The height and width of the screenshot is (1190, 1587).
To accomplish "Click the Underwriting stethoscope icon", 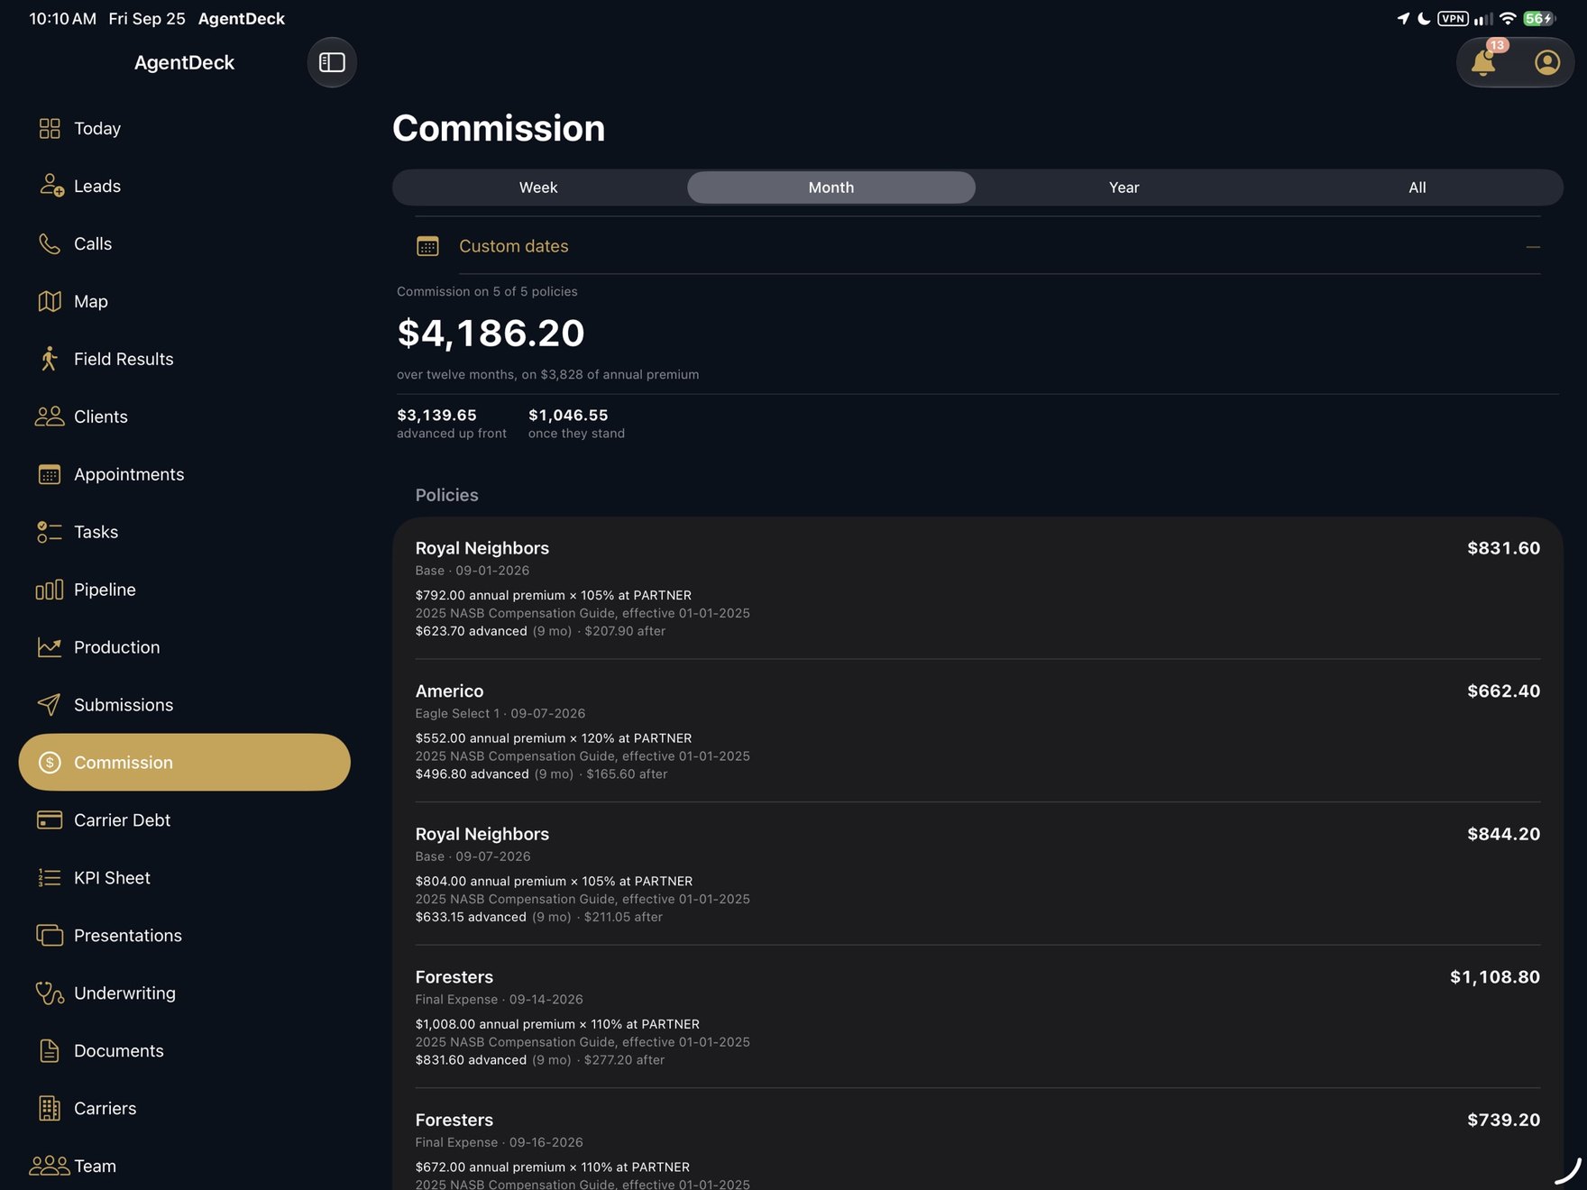I will point(50,993).
